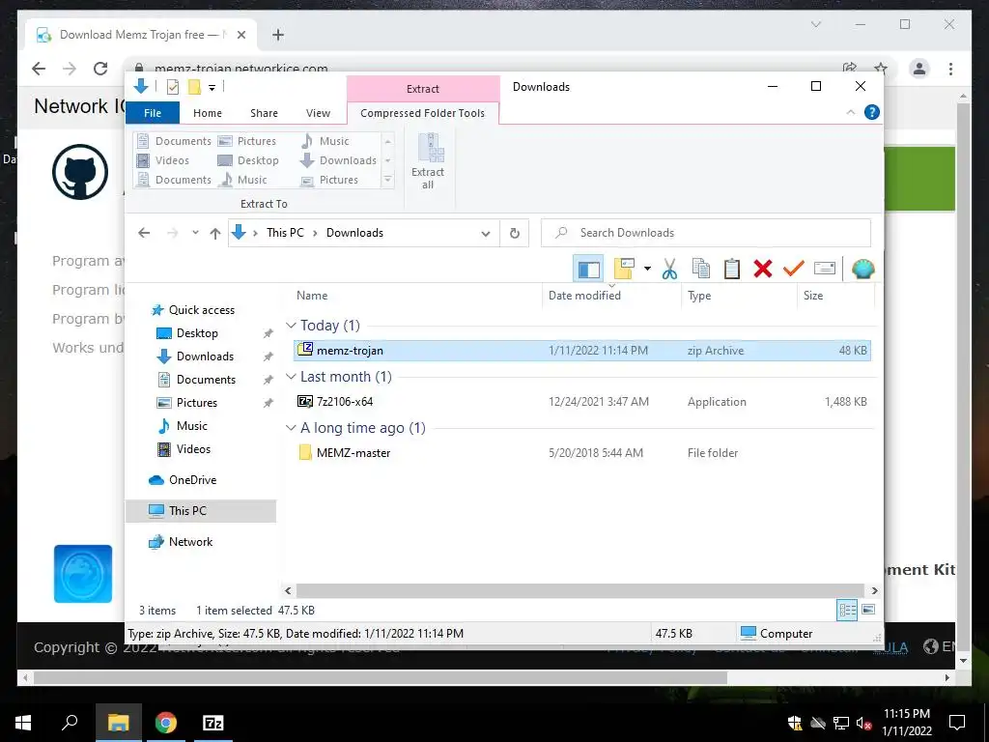The image size is (989, 742).
Task: Sort by the Date modified column
Action: coord(611,296)
